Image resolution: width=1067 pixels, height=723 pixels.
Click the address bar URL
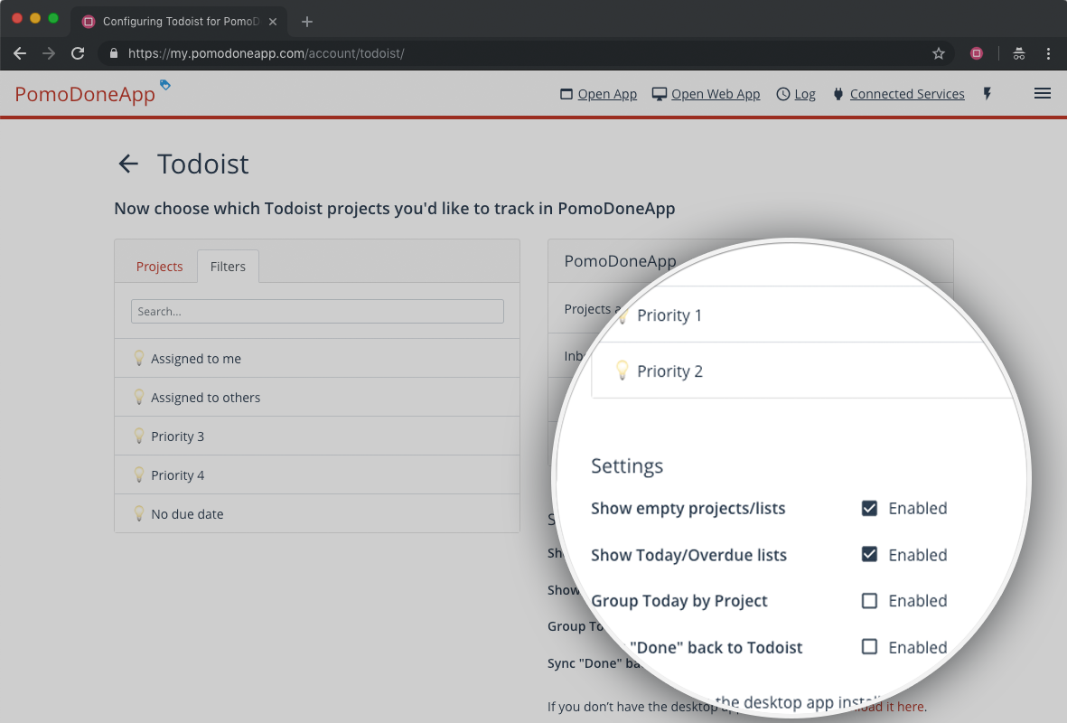point(266,53)
